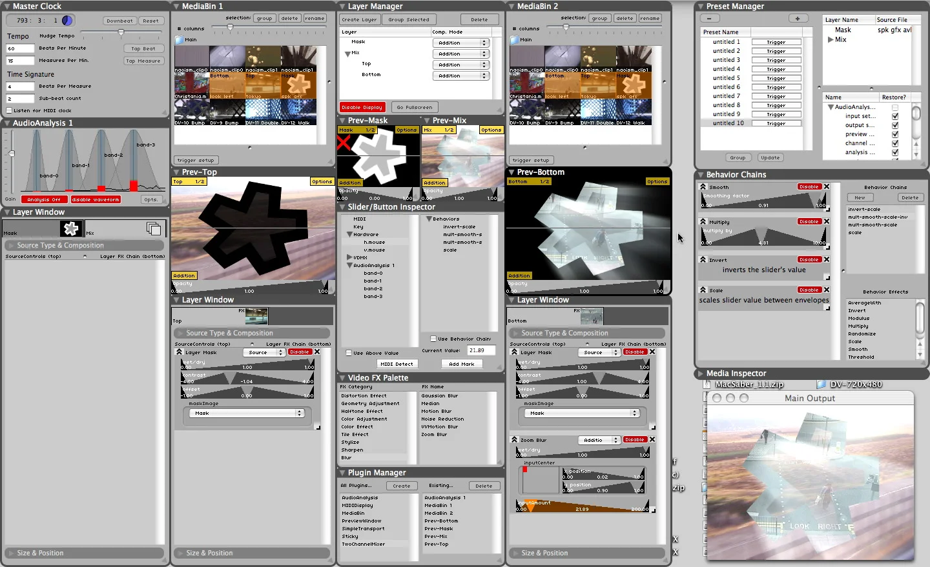Open Options on the Prev-Mix preview
This screenshot has width=930, height=567.
pyautogui.click(x=491, y=130)
